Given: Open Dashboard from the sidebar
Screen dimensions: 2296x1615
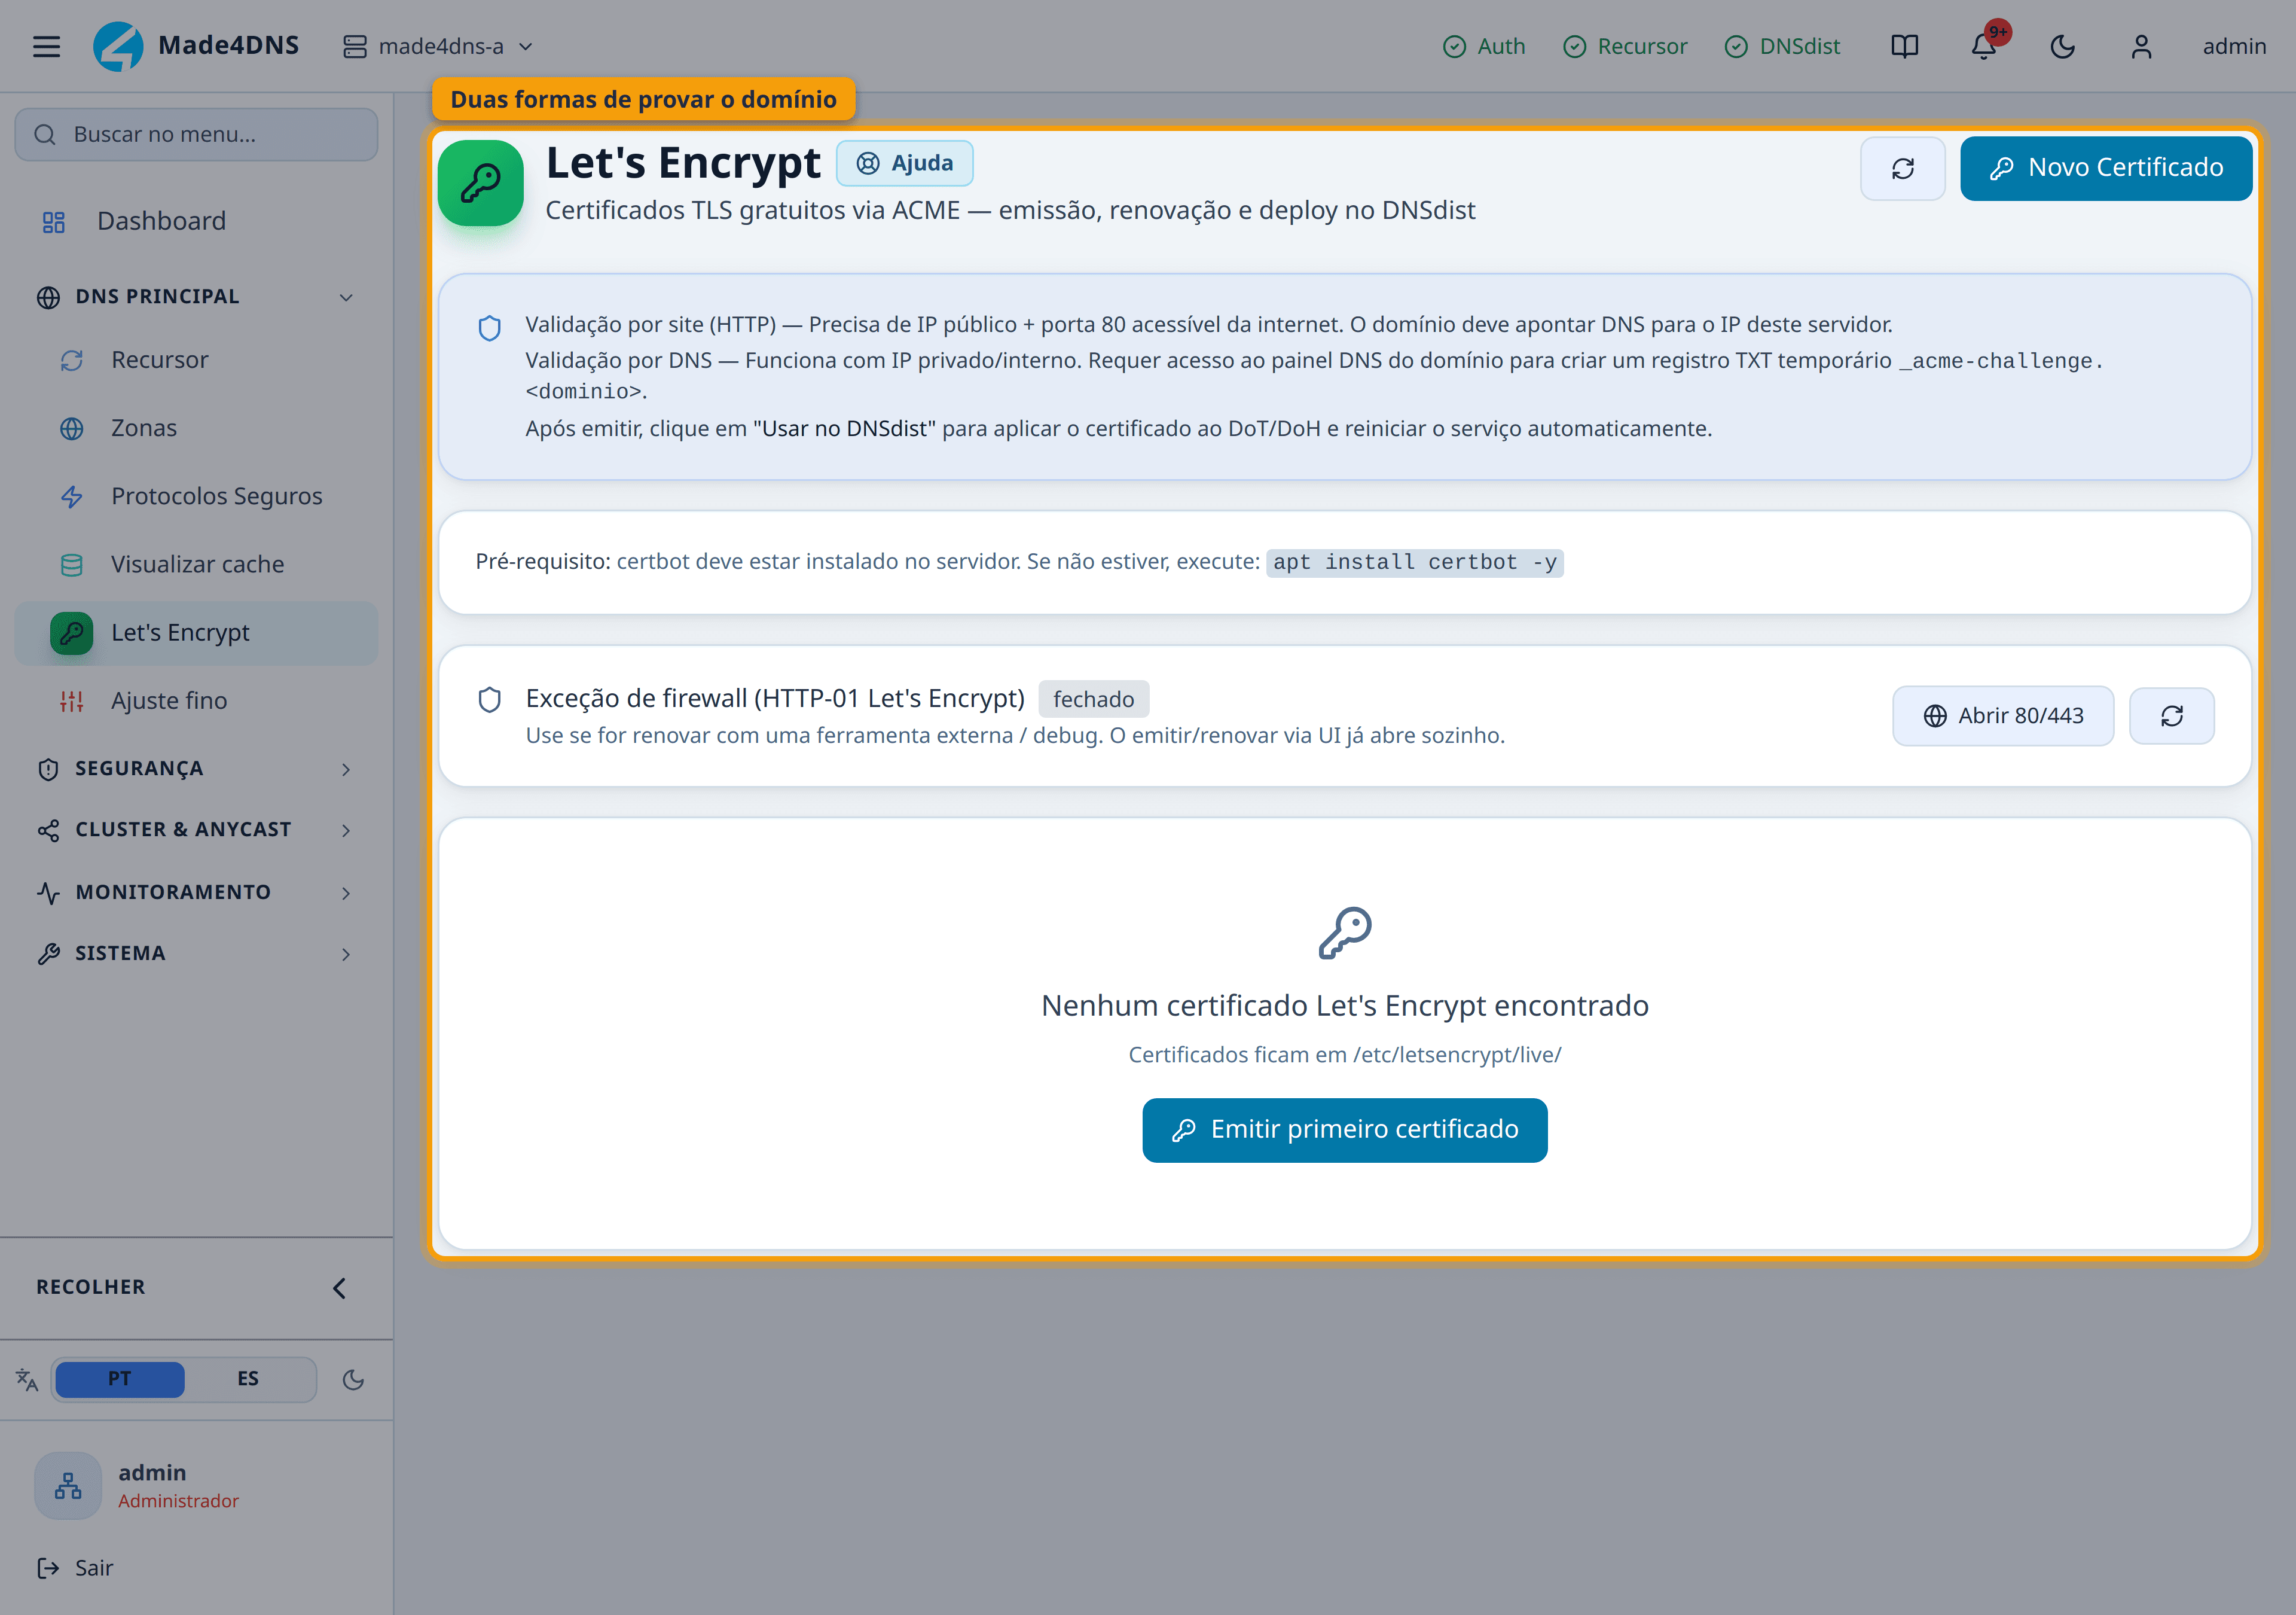Looking at the screenshot, I should tap(196, 221).
